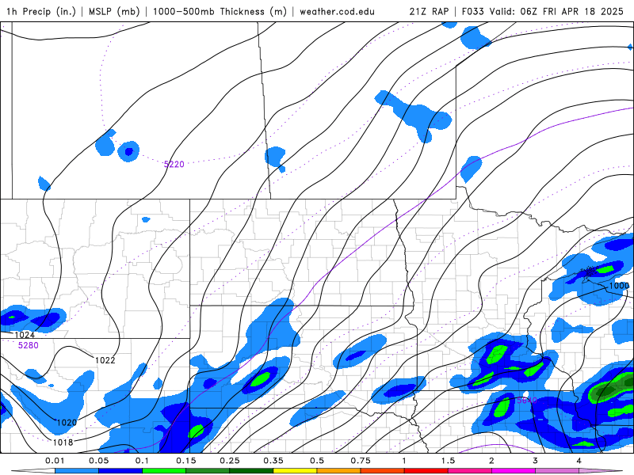Screen dimensions: 634x475
Task: Click the 0.25 legend value
Action: click(230, 461)
